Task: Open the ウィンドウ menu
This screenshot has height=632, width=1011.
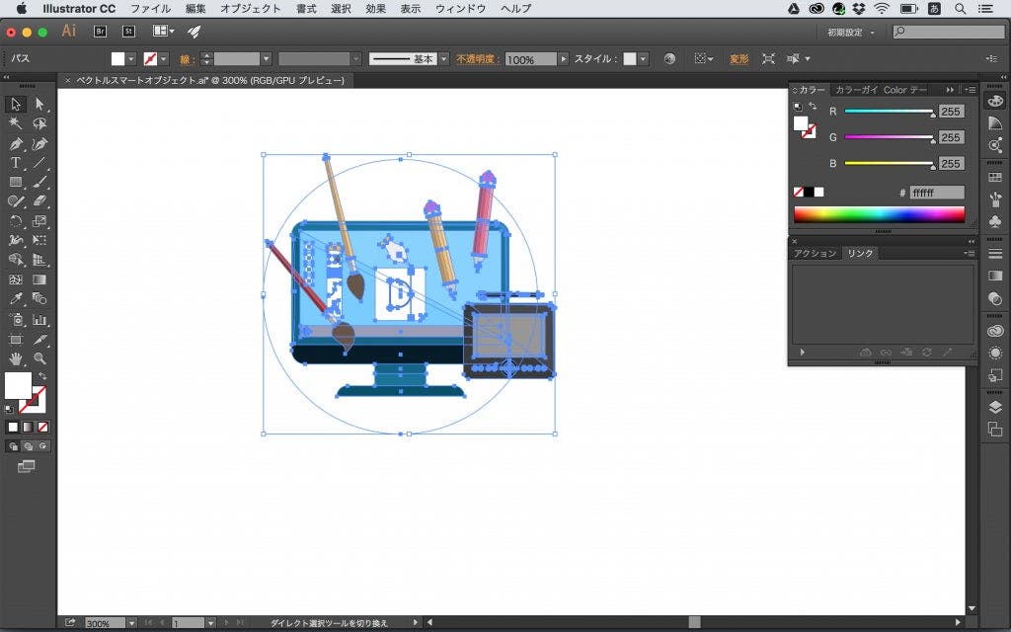Action: click(460, 8)
